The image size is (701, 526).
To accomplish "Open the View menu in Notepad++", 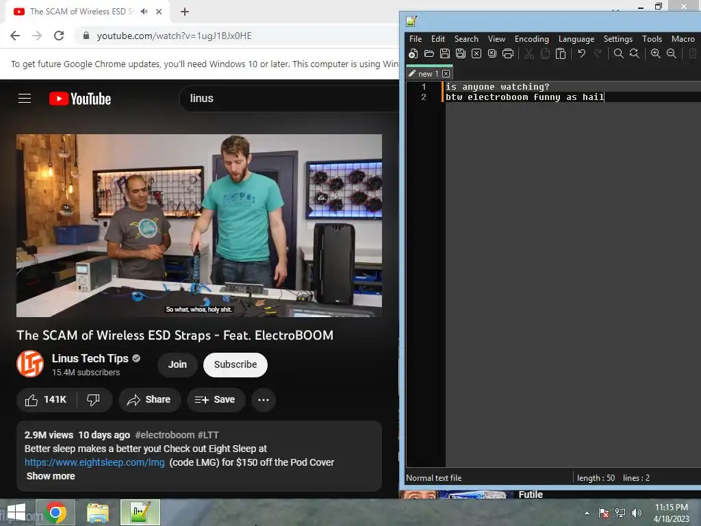I will coord(496,39).
